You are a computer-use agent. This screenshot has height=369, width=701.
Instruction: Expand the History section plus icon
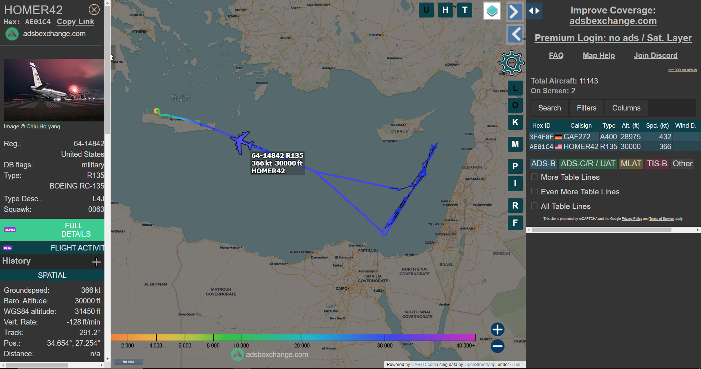pyautogui.click(x=96, y=262)
